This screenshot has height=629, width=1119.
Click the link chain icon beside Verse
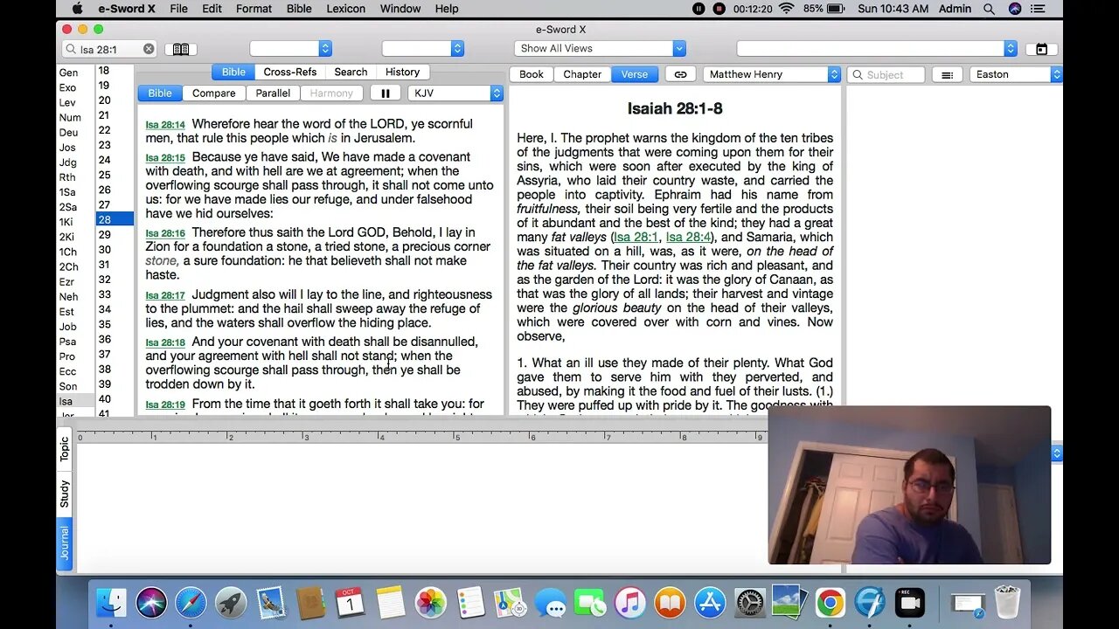(x=680, y=74)
